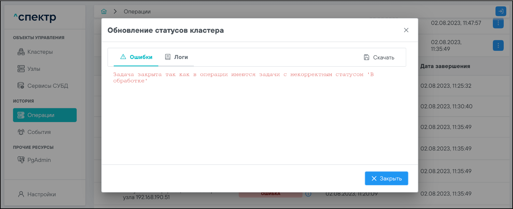Click the document icon on Логи tab

coord(168,57)
